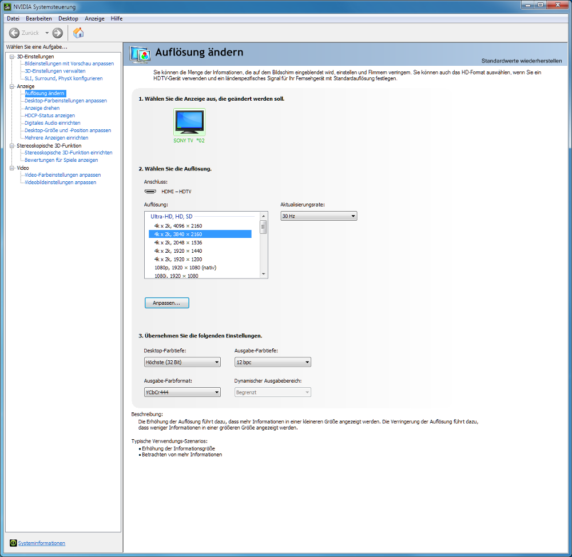
Task: Open Video-Farbeinstellungen anpassen
Action: click(x=63, y=175)
